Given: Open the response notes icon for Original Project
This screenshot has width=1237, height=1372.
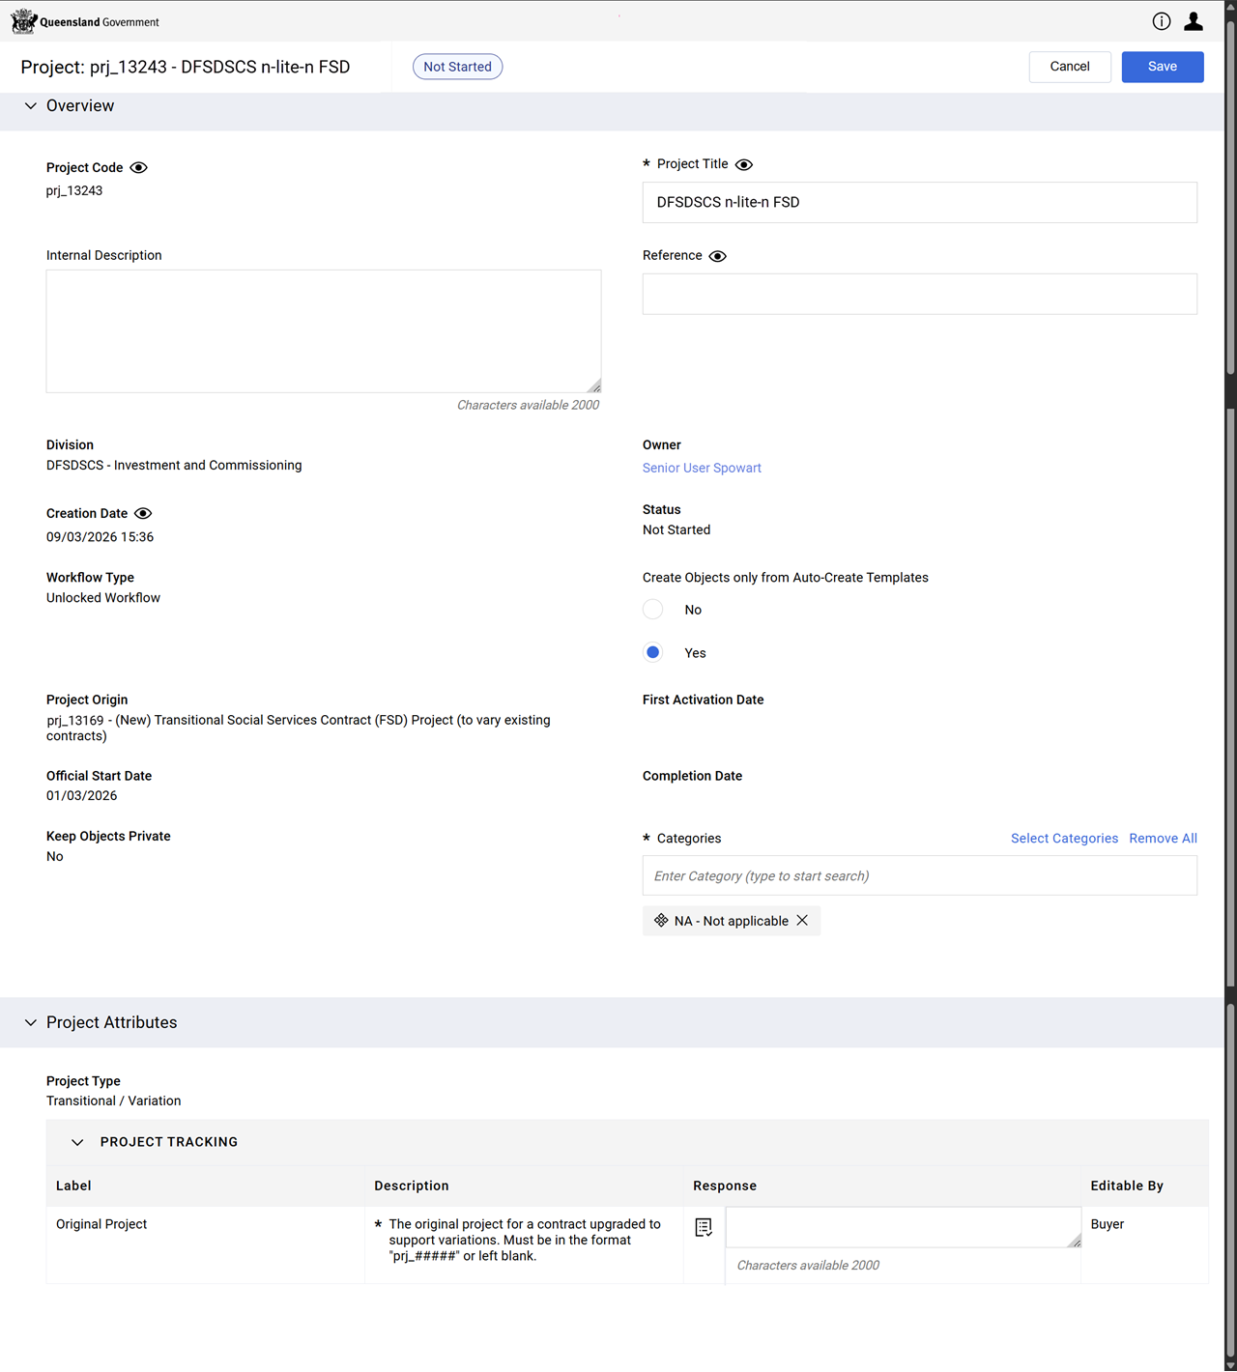Looking at the screenshot, I should 704,1227.
